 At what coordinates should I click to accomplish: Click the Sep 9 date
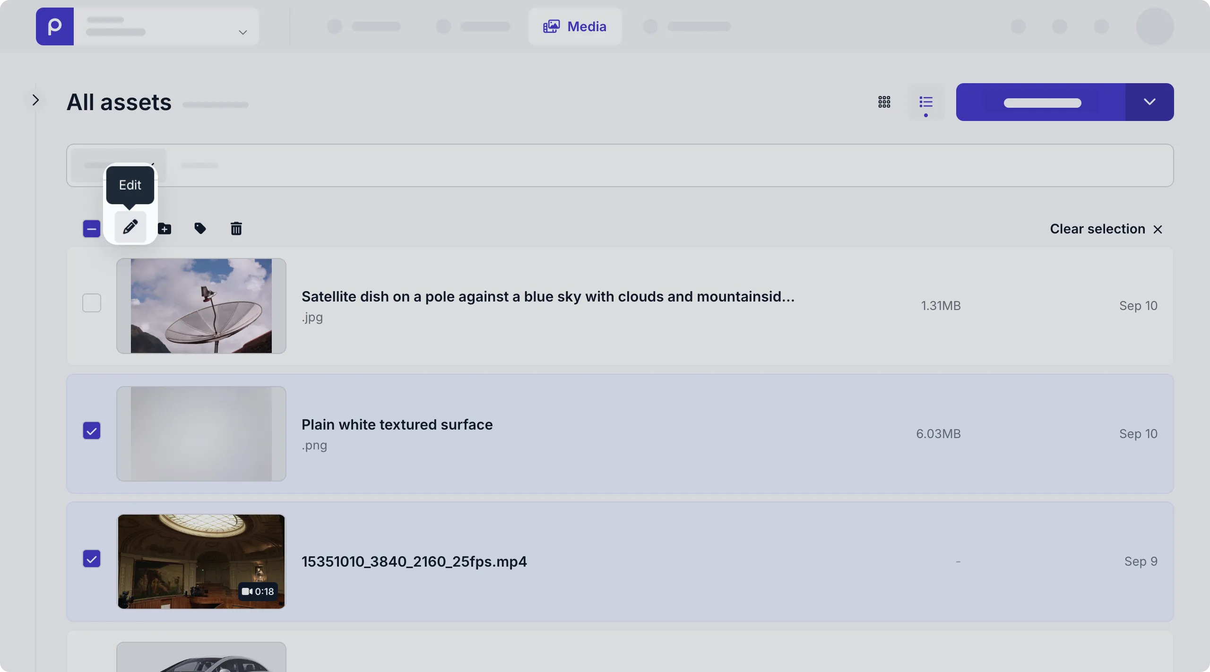[1141, 561]
